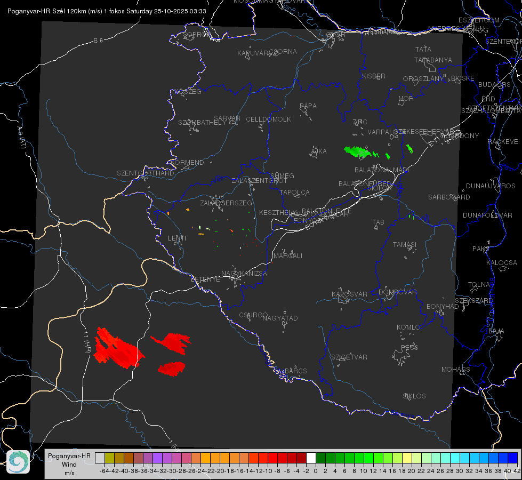Image resolution: width=522 pixels, height=480 pixels.
Task: Click the NAGYKANIZSA city label
Action: coord(244,274)
